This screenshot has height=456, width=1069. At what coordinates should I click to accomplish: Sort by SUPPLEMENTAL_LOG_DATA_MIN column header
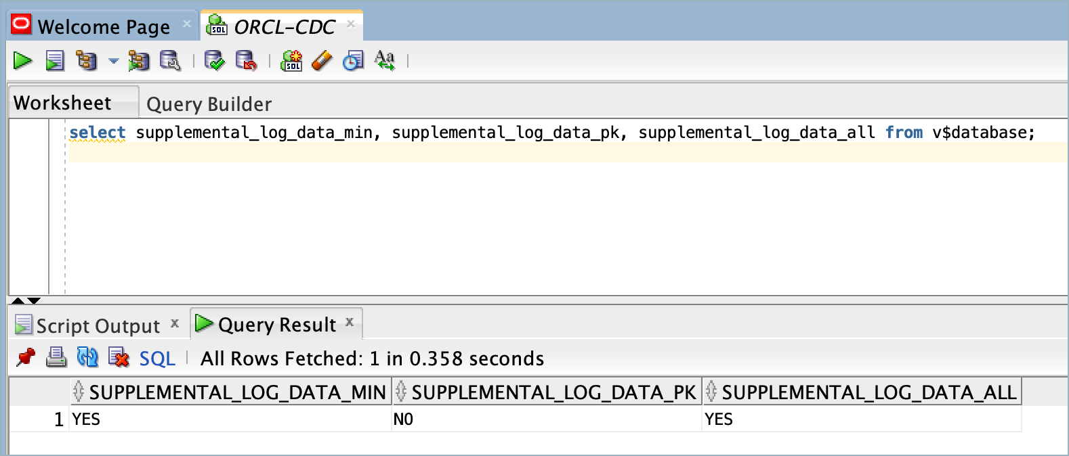[230, 392]
